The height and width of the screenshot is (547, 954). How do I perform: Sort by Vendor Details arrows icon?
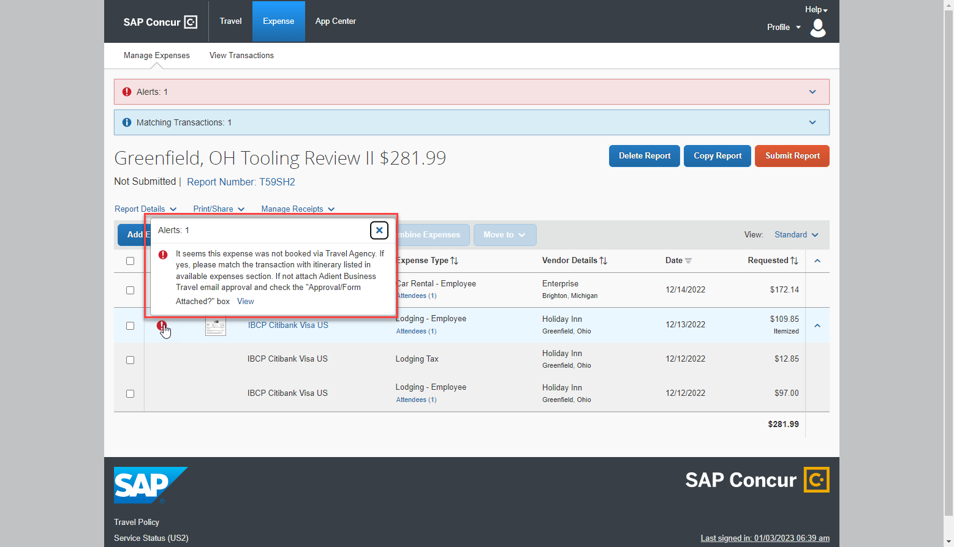604,261
